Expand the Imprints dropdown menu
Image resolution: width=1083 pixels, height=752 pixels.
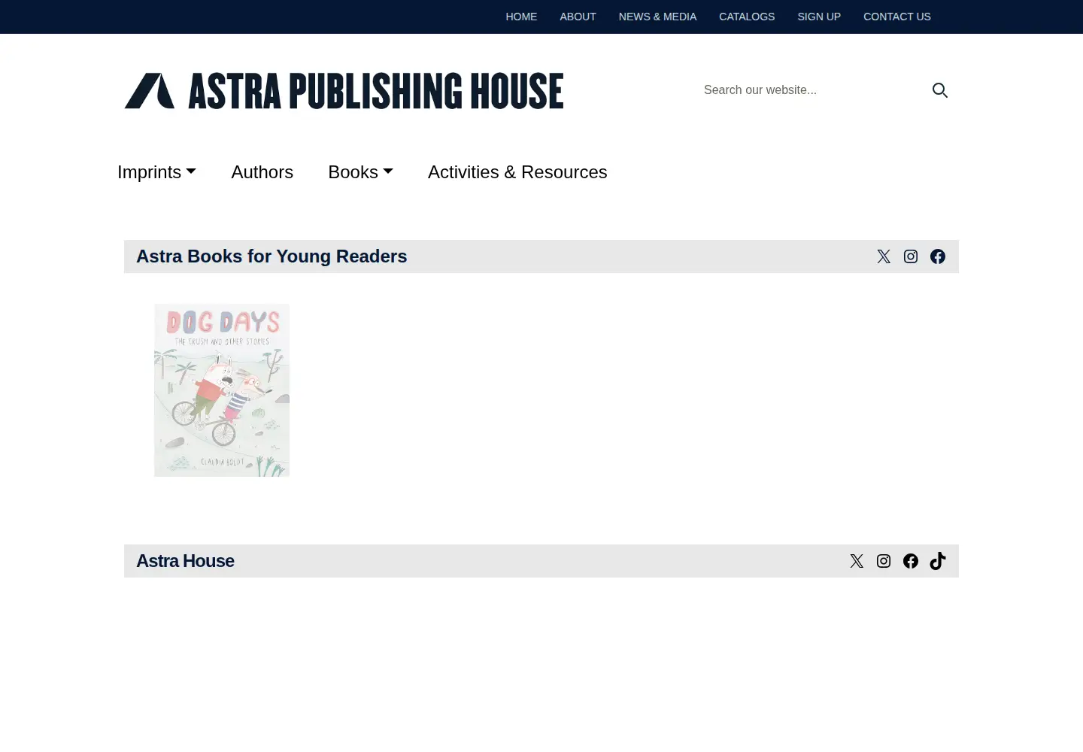[156, 172]
